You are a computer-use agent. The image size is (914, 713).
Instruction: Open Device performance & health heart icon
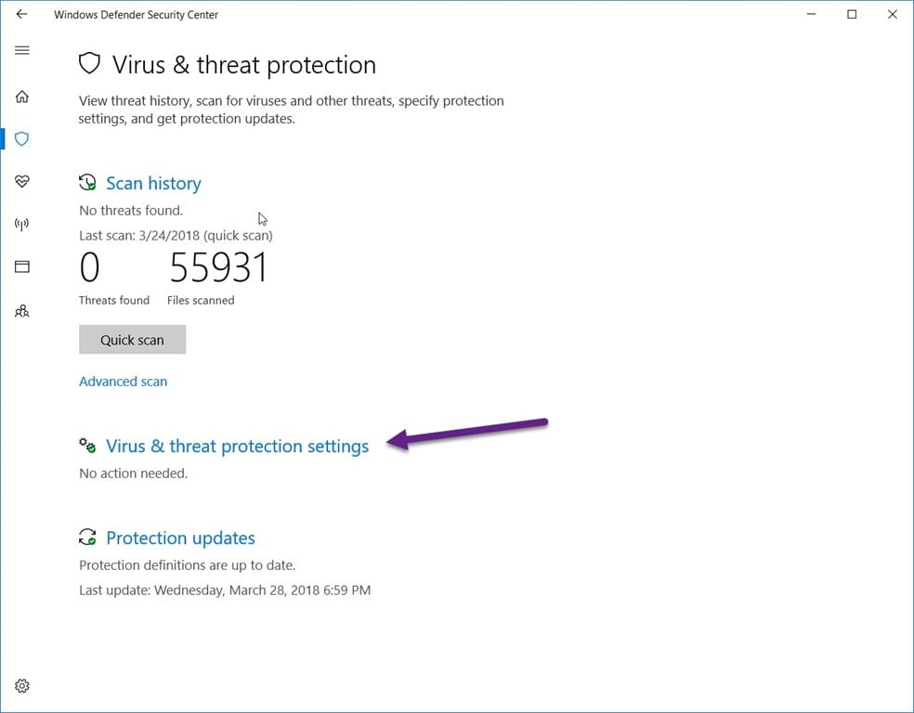coord(22,181)
